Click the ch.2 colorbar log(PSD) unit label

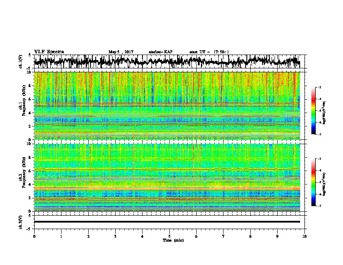tap(324, 184)
